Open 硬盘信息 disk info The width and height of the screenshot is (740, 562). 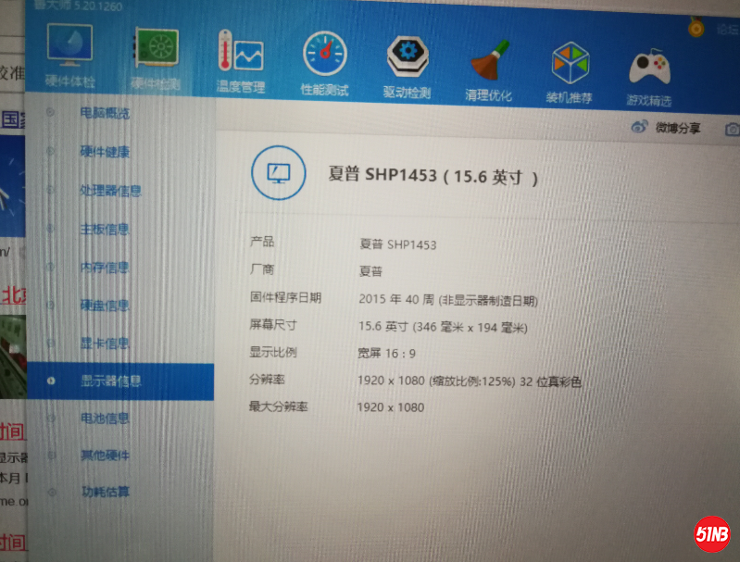tap(105, 306)
